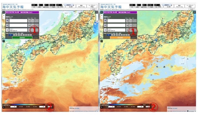Expand side arrow panel on the Forecast map
Screen dimensions: 198x115
(x=102, y=41)
